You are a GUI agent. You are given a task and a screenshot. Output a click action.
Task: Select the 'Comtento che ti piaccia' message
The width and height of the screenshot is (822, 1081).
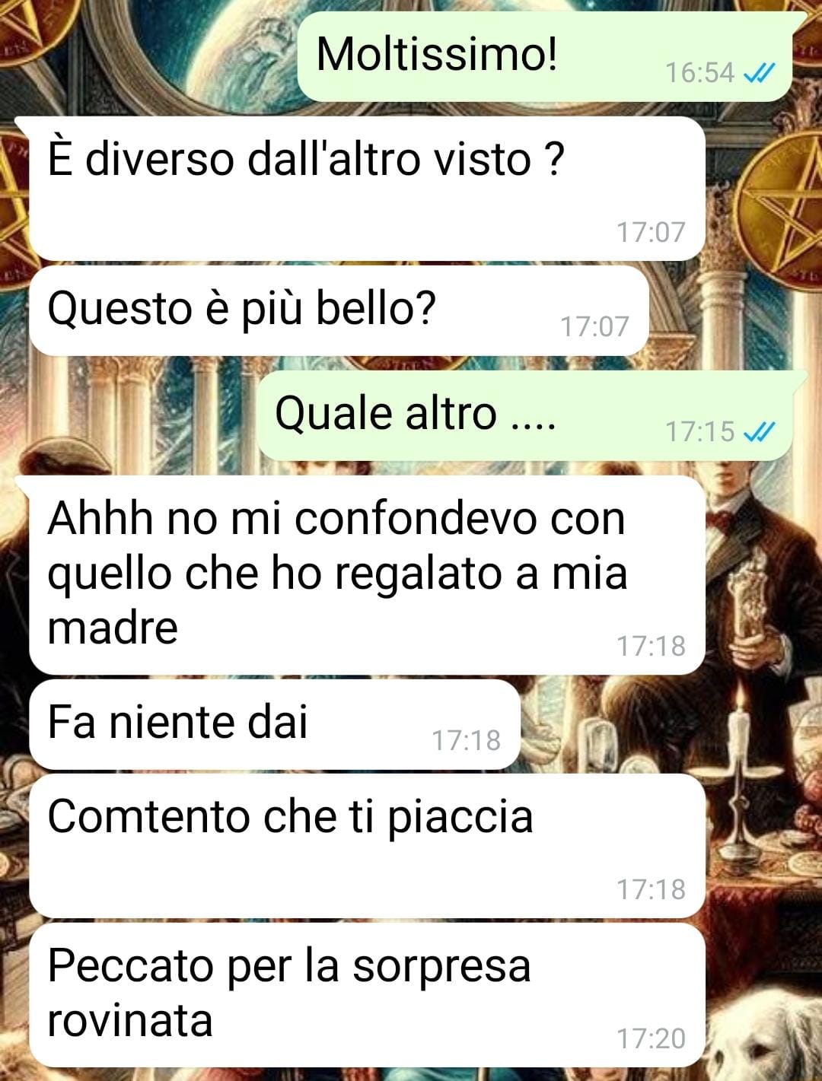pyautogui.click(x=367, y=846)
